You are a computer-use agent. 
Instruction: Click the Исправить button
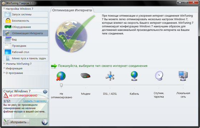click(16, 122)
